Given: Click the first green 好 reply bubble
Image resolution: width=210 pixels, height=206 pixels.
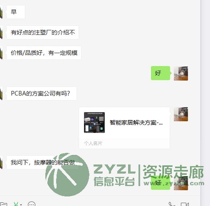Looking at the screenshot, I should pos(161,73).
